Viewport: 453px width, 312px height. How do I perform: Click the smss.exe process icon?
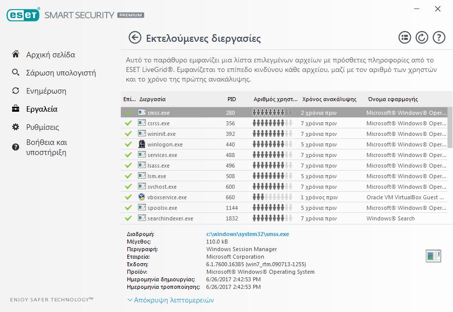tap(142, 112)
